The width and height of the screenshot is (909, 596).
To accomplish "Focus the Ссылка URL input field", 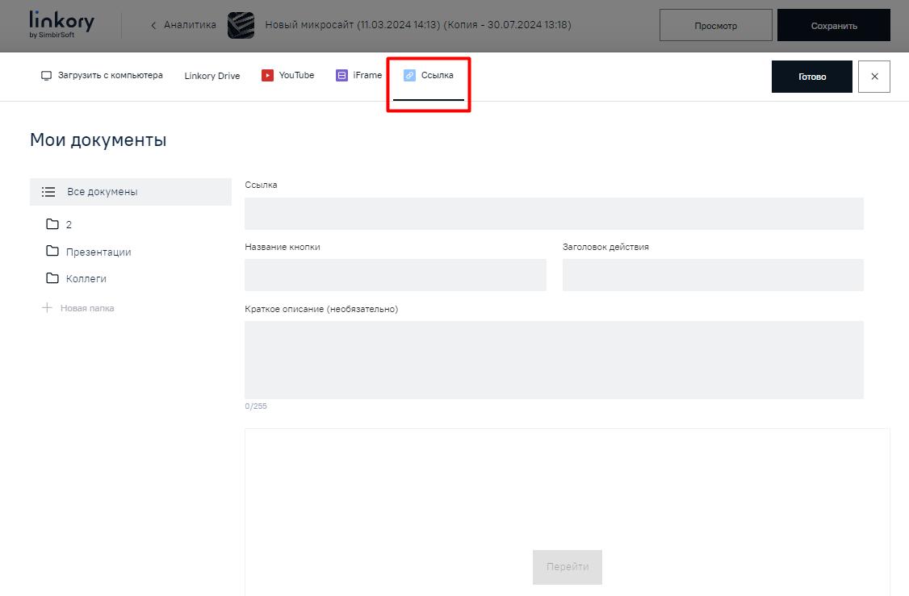I will [x=554, y=214].
